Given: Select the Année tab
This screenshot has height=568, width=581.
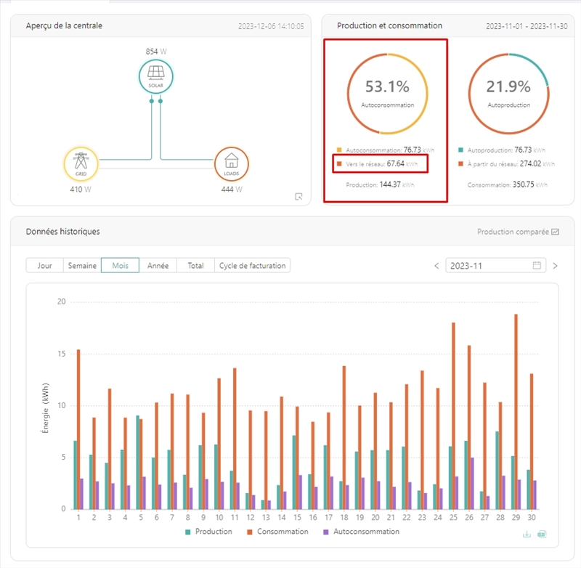Looking at the screenshot, I should click(x=158, y=265).
